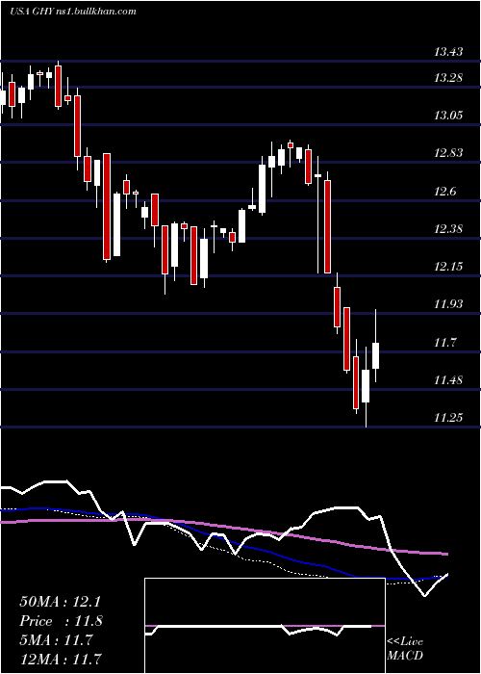Click the Live MACD inset chart box
This screenshot has height=674, width=481.
click(x=265, y=626)
